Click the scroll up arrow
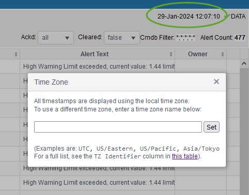This screenshot has width=249, height=195. (x=244, y=63)
